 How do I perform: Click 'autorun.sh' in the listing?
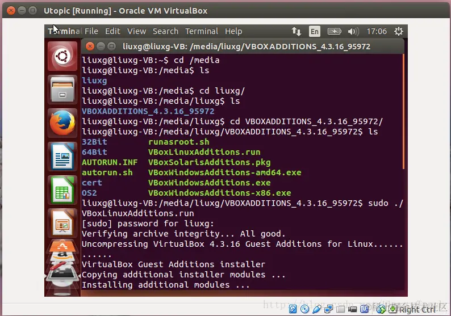107,172
